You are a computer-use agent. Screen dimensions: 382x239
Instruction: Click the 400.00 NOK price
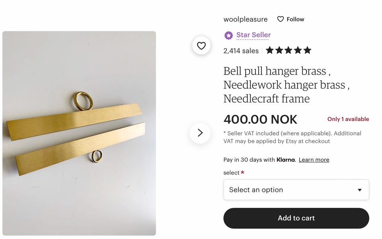[260, 119]
